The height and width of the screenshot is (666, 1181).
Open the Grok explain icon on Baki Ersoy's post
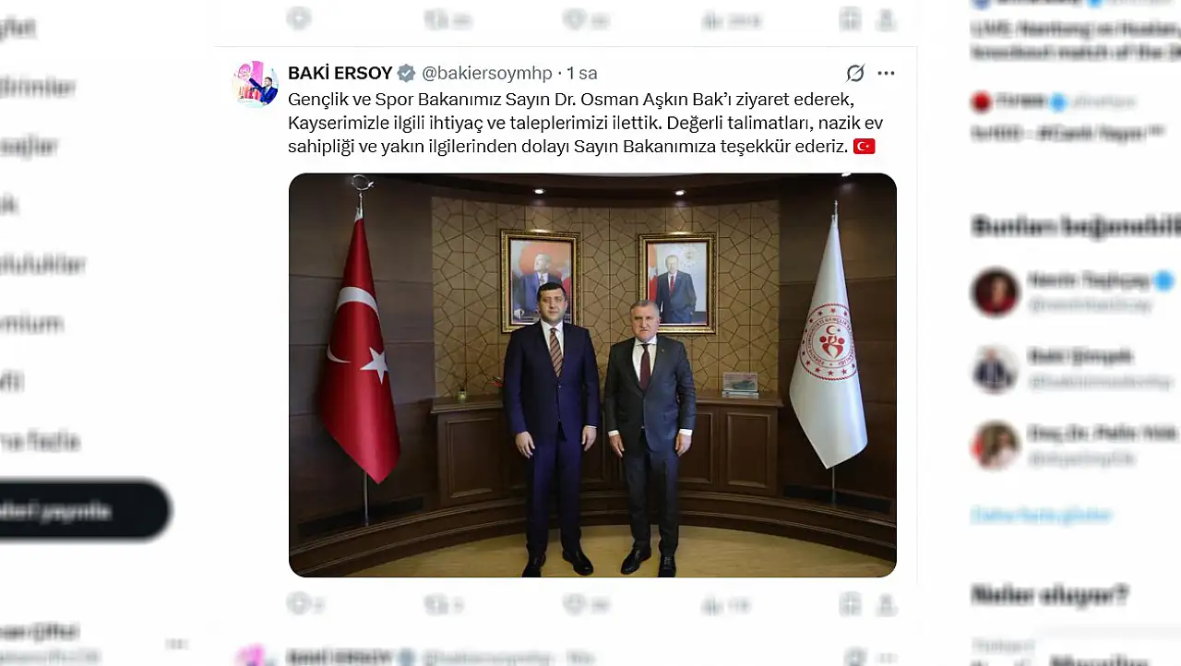(x=855, y=73)
